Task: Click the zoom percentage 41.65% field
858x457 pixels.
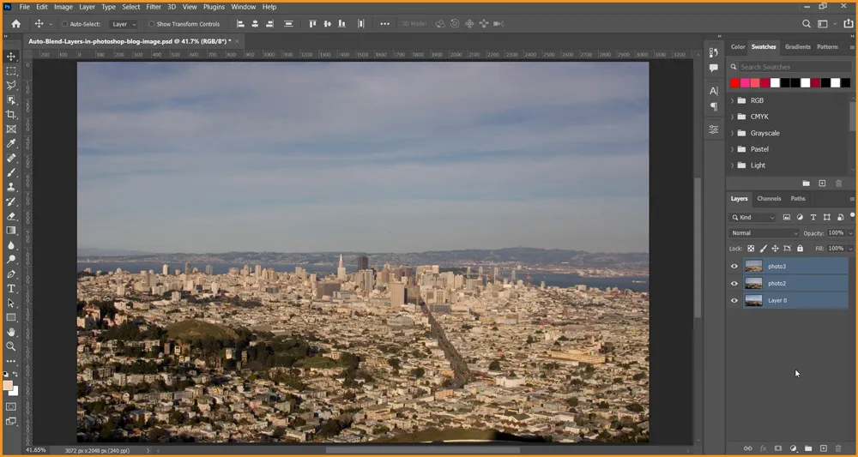Action: click(x=35, y=450)
